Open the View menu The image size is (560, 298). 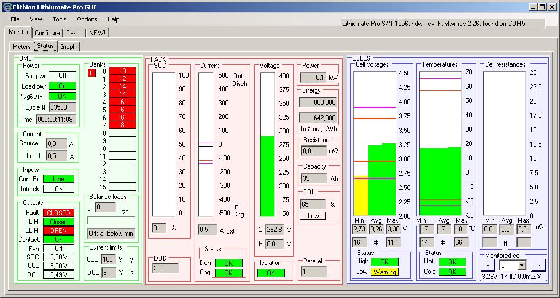(36, 19)
